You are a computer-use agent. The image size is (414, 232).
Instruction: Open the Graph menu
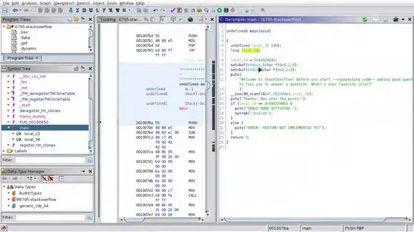point(45,3)
